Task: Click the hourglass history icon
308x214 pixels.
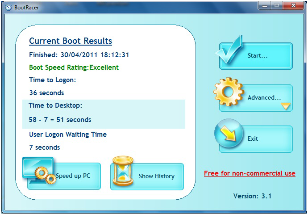Action: 123,171
